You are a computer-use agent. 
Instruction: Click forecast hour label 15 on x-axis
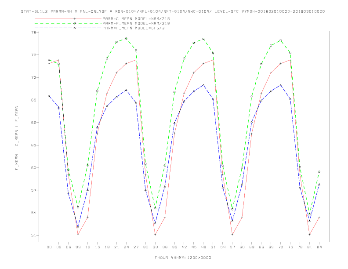[97, 247]
